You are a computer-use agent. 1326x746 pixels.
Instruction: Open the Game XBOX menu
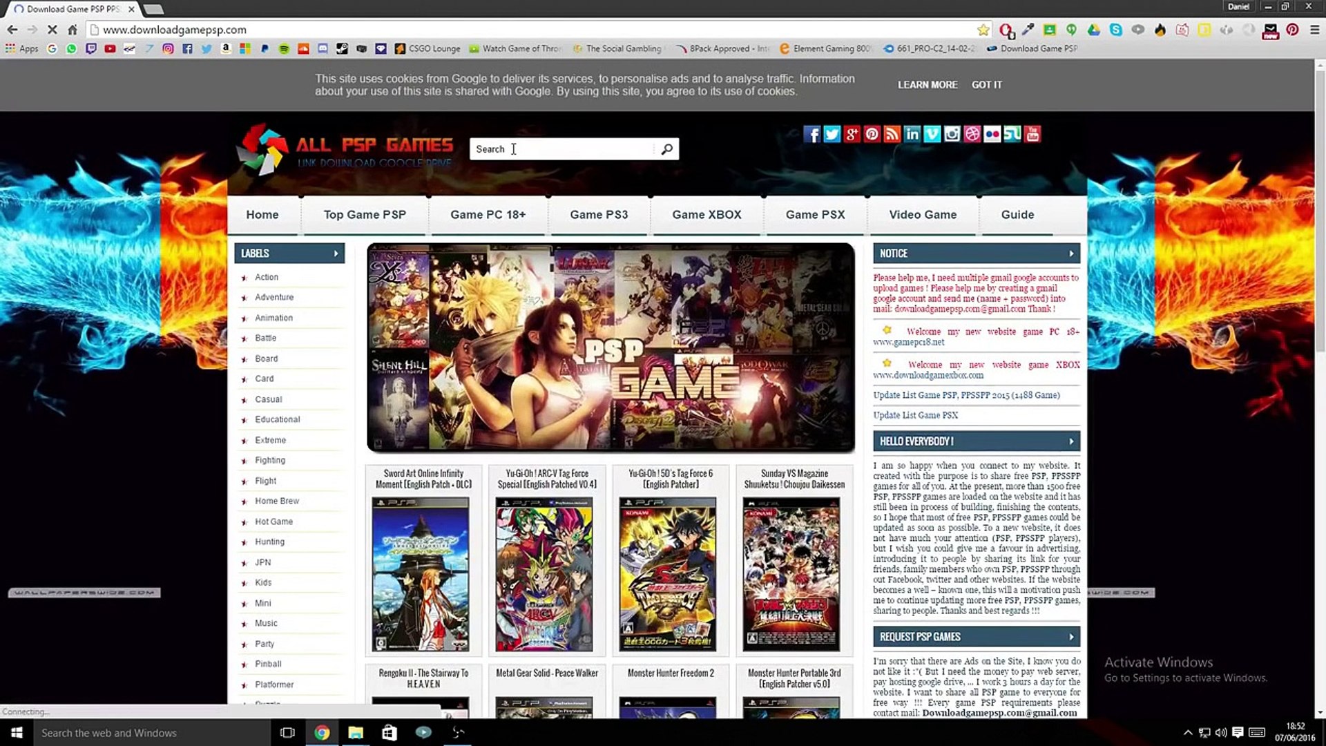tap(707, 215)
